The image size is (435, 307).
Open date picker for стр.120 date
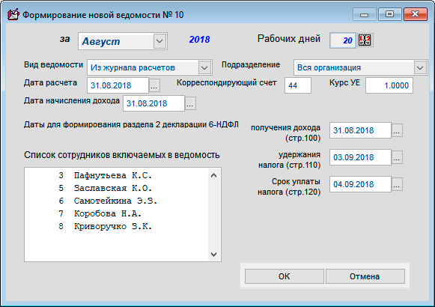pos(397,184)
